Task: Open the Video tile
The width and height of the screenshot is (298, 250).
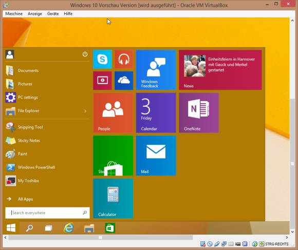Action: pyautogui.click(x=102, y=81)
